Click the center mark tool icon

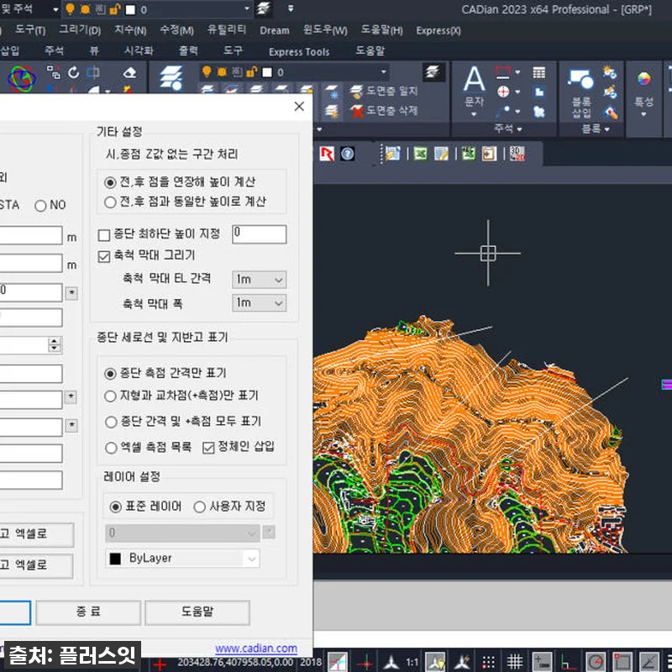click(x=503, y=92)
